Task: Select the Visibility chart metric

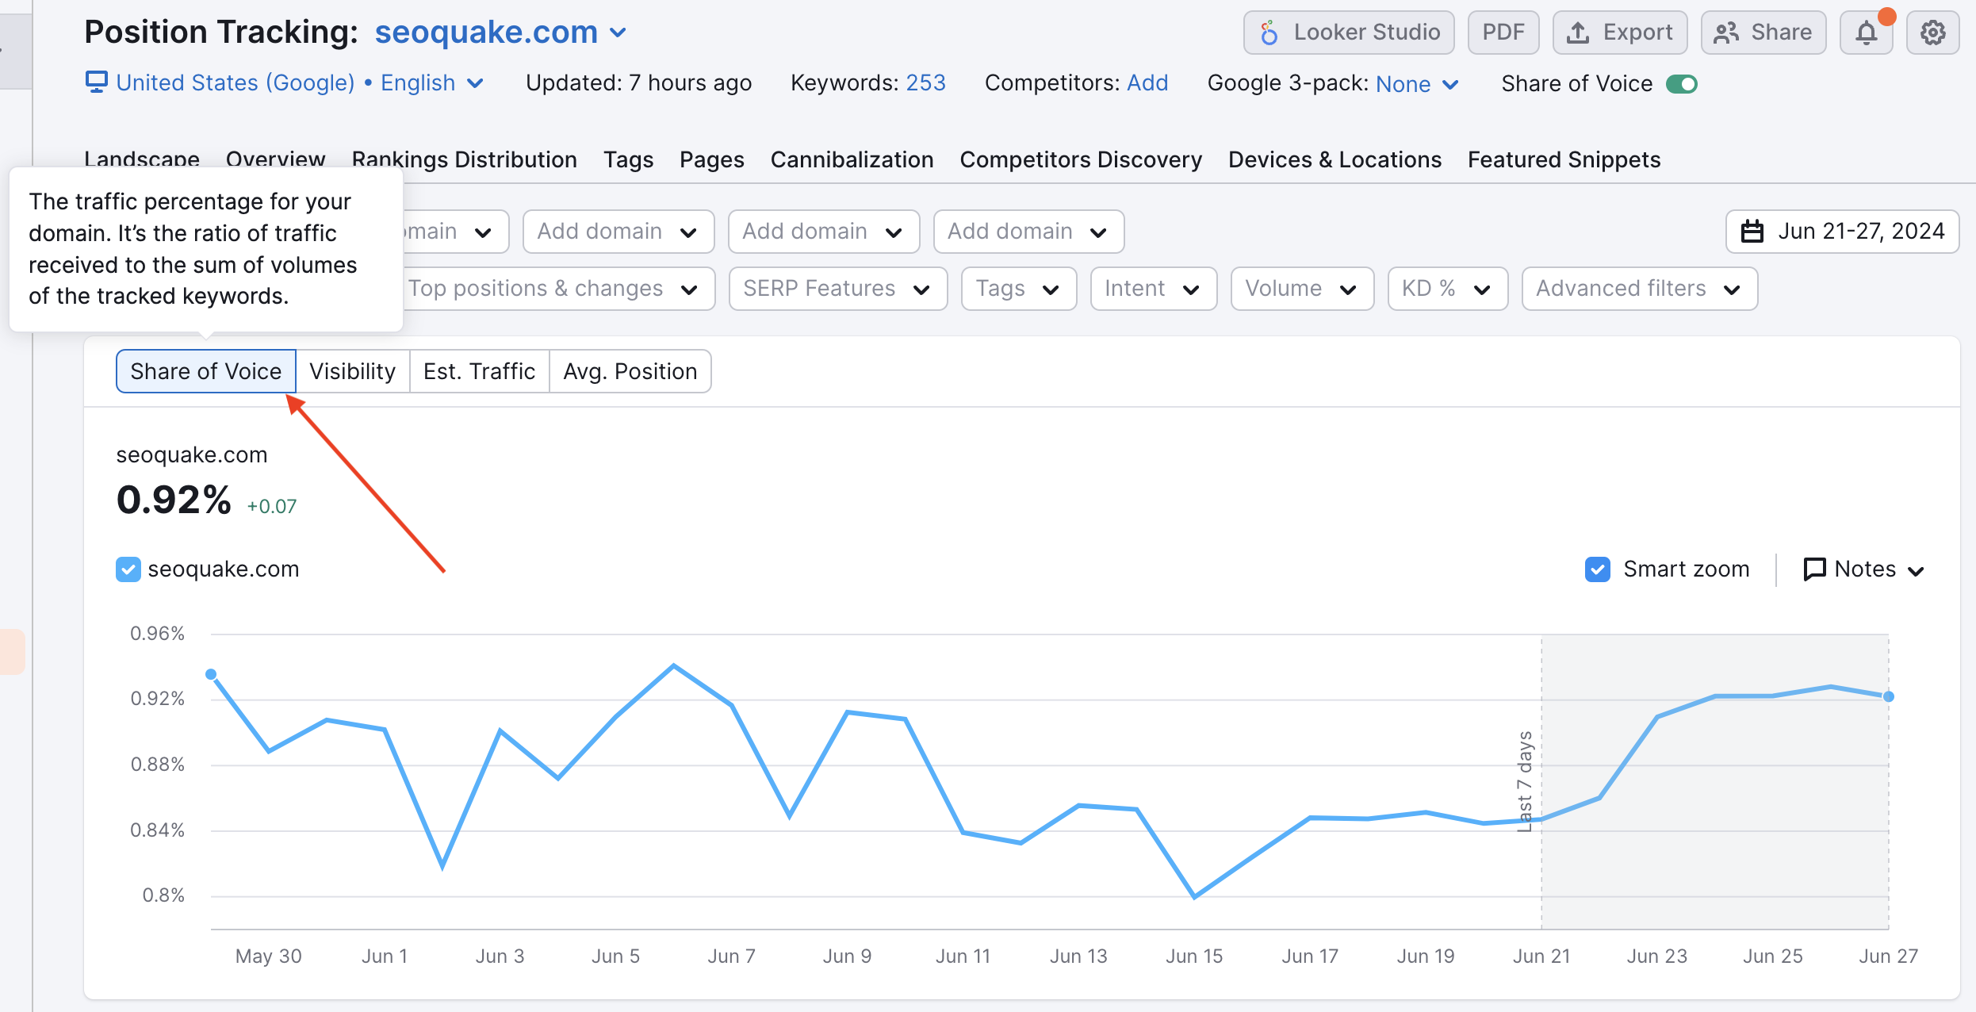Action: click(x=352, y=371)
